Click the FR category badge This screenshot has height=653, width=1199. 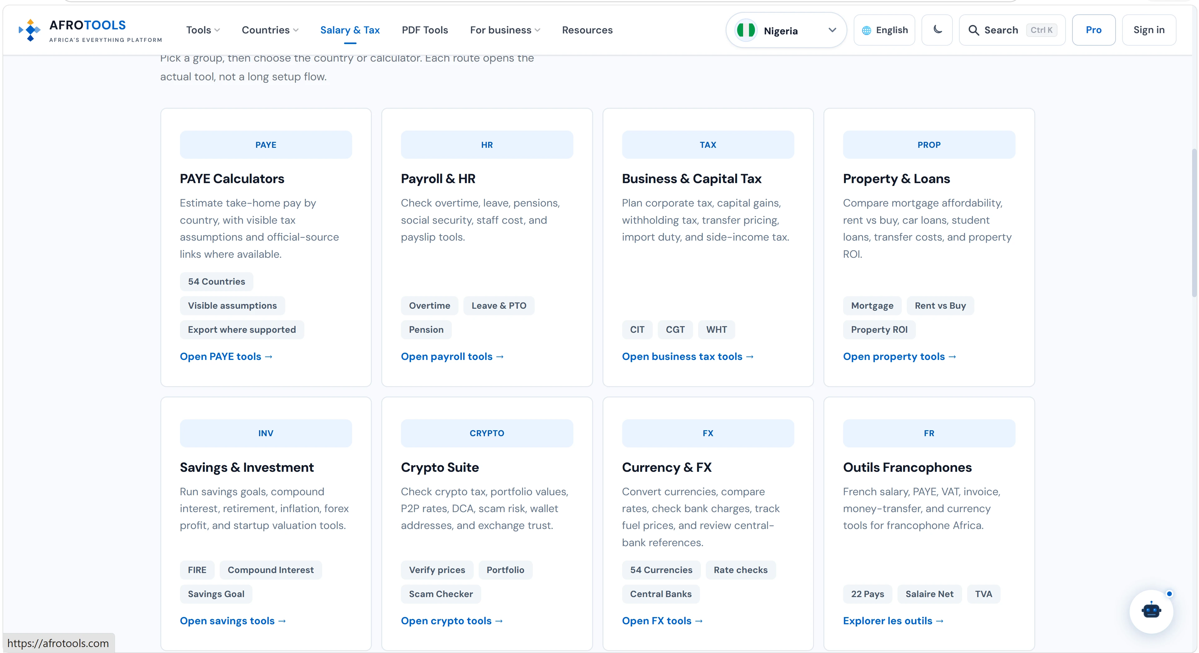coord(929,433)
